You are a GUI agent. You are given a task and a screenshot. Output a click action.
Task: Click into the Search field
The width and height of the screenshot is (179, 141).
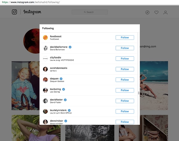click(89, 12)
